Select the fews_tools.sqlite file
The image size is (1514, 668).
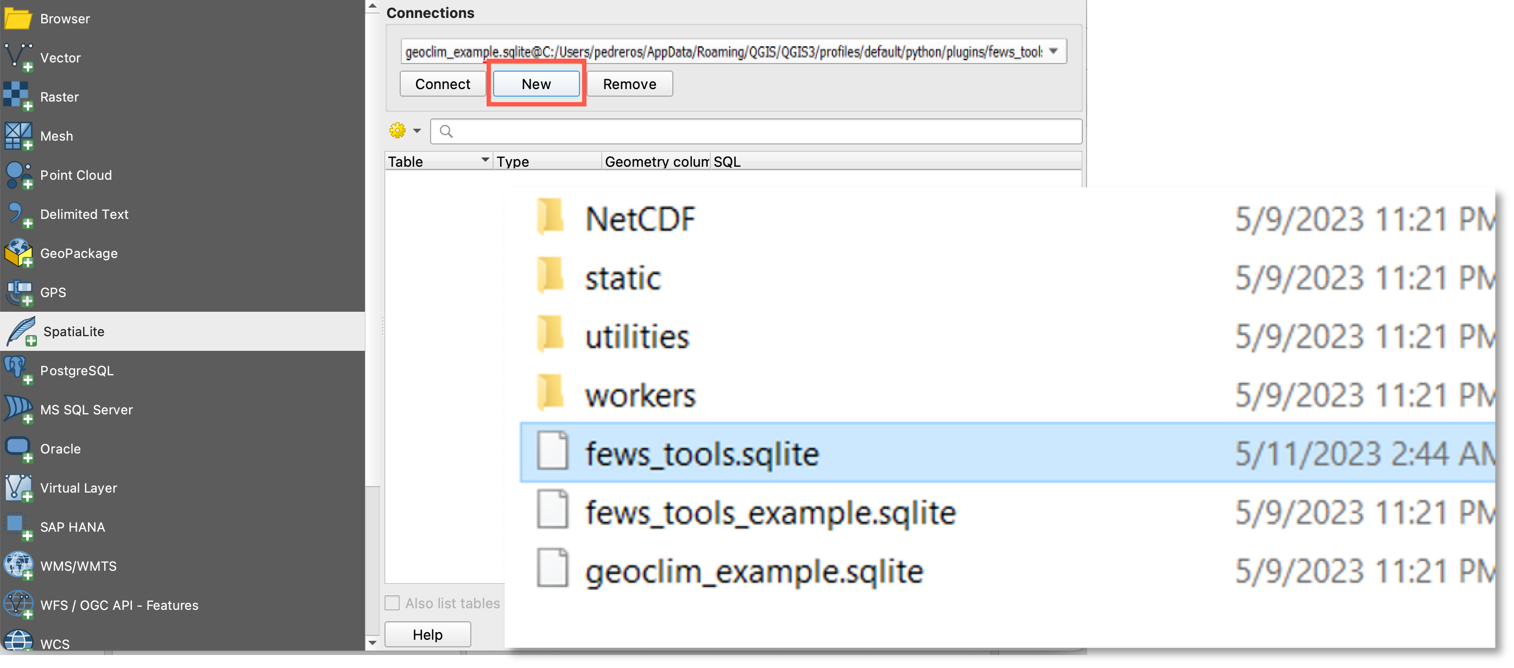pos(702,453)
